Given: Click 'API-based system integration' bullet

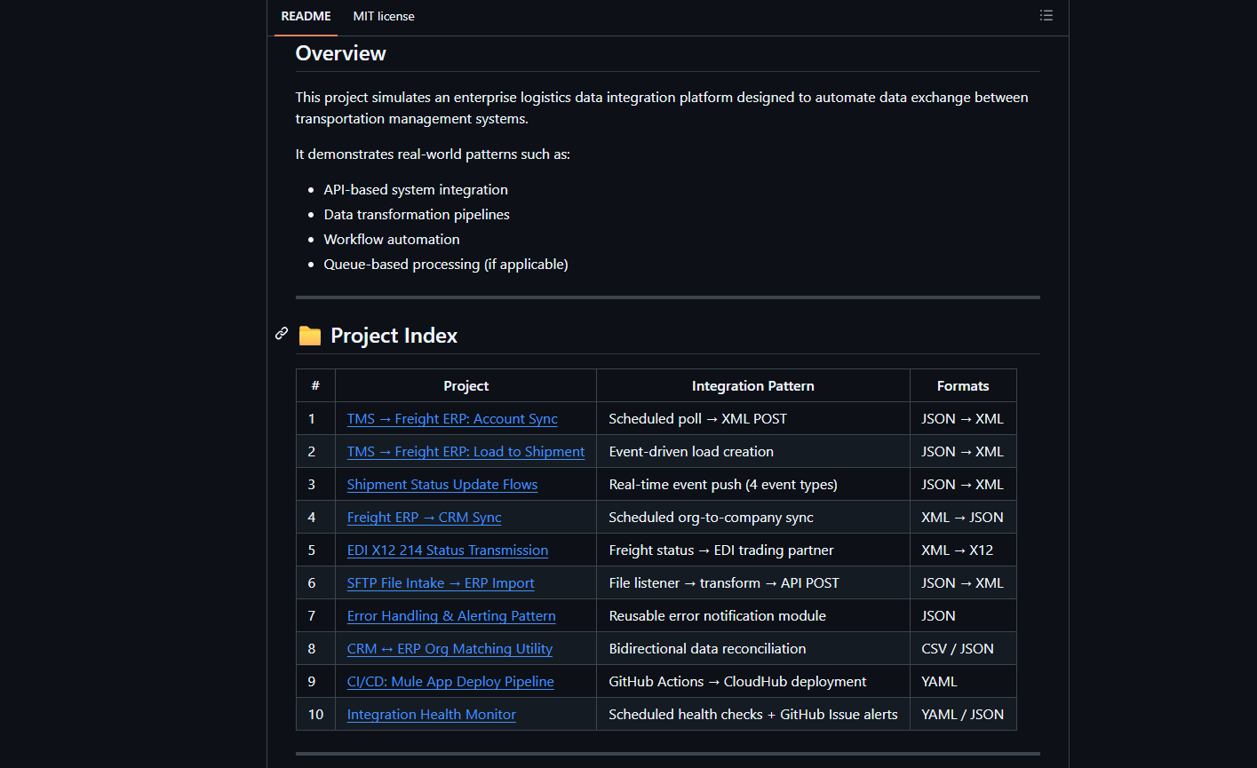Looking at the screenshot, I should 416,190.
